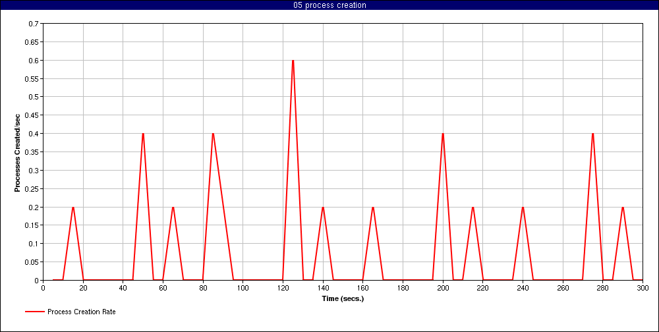Click the 0.4 y-axis tick label

tap(33, 134)
